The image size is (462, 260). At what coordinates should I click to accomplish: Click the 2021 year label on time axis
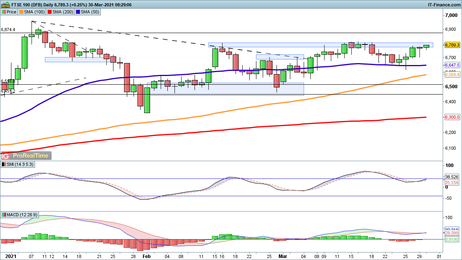[x=6, y=256]
